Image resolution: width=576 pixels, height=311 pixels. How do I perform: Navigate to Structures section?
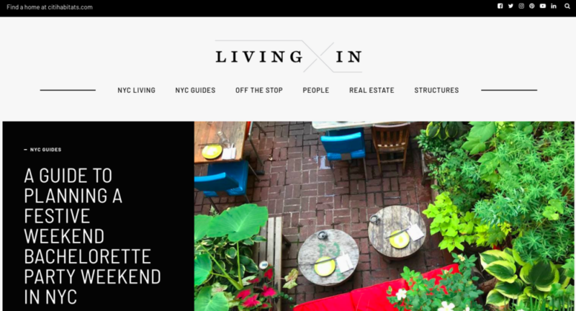click(436, 90)
